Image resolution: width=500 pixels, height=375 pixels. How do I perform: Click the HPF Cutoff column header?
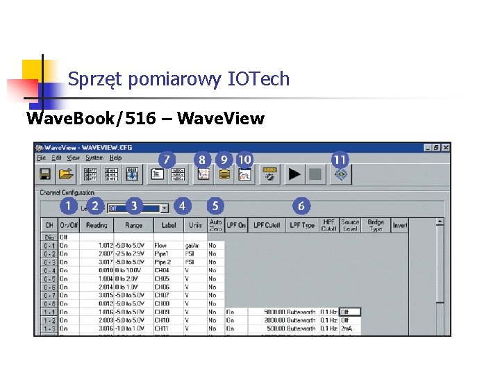tap(329, 226)
